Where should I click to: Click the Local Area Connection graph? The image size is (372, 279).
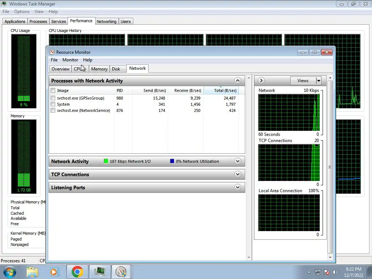coord(289,213)
